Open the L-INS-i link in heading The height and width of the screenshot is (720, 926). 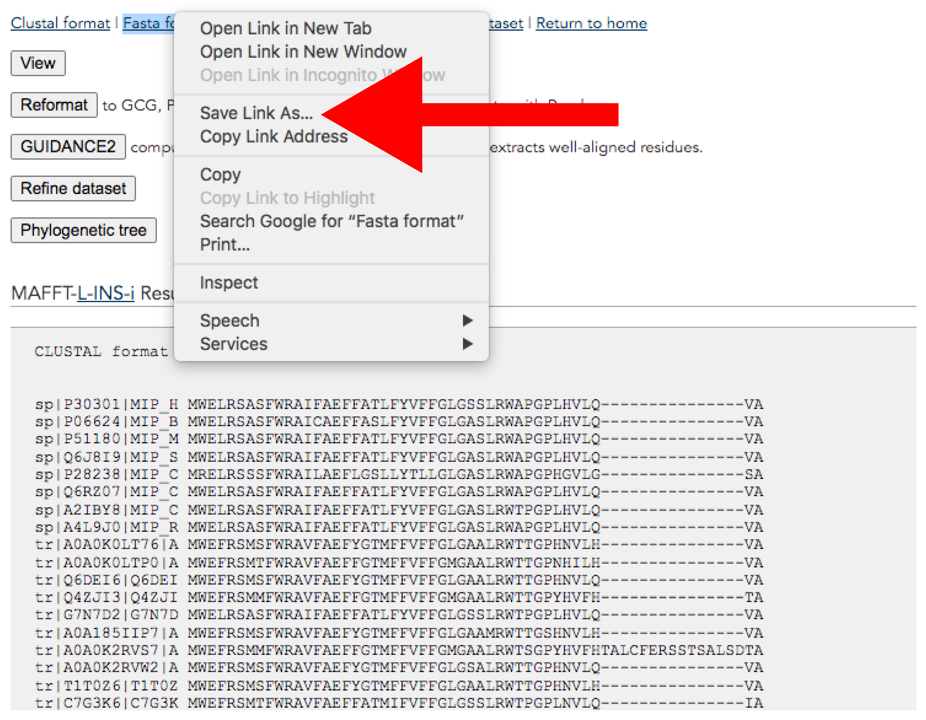pos(106,293)
